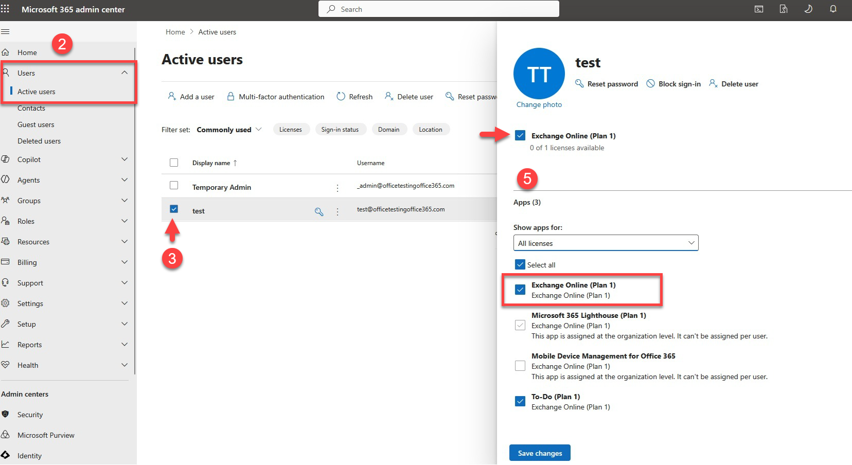Open Cloud Shell icon in header
This screenshot has width=852, height=465.
pyautogui.click(x=759, y=9)
